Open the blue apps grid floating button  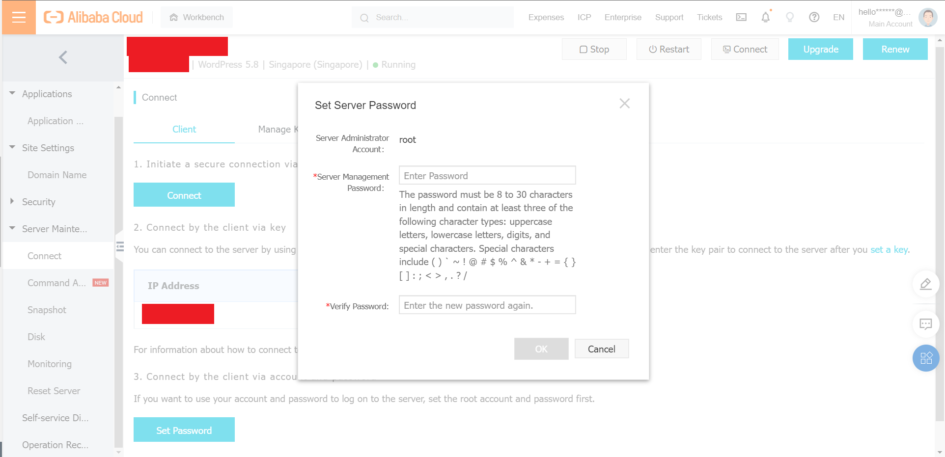926,358
